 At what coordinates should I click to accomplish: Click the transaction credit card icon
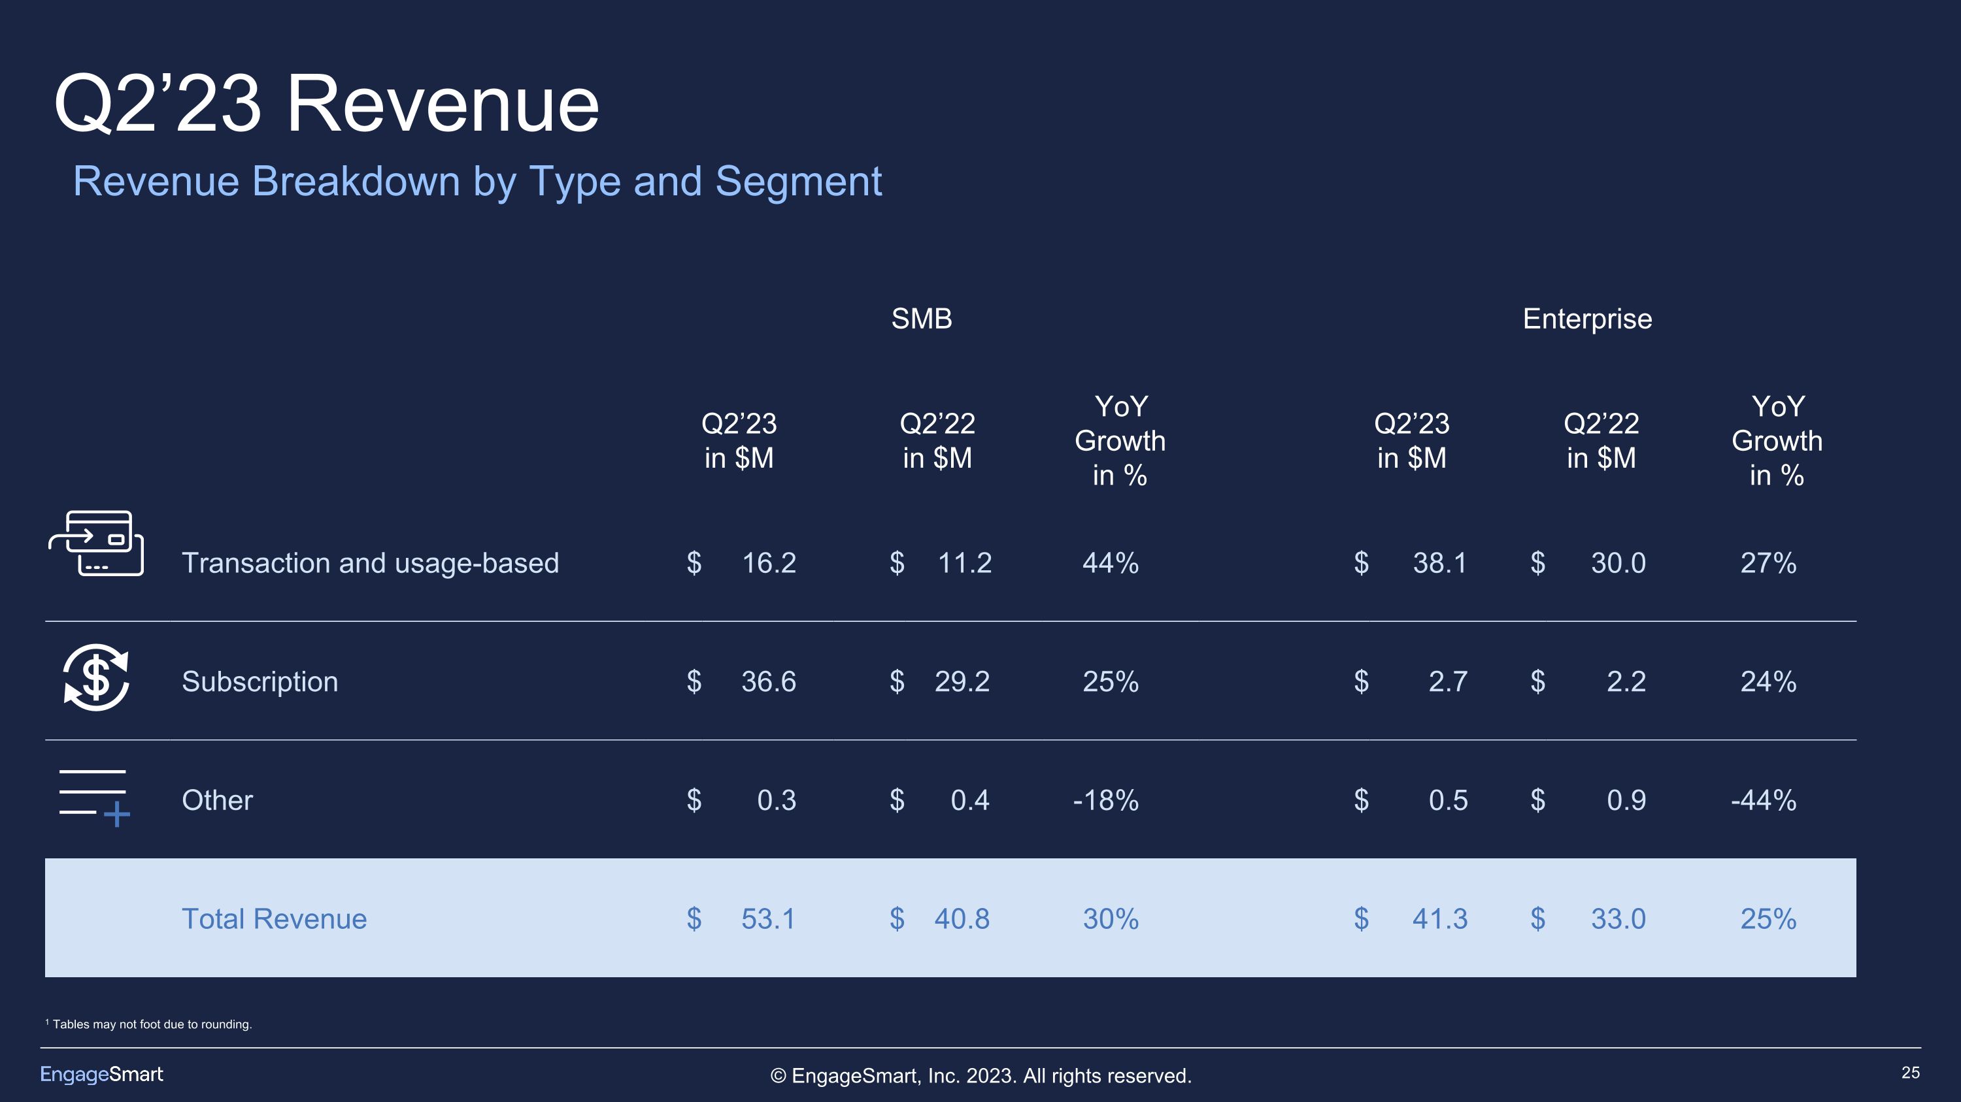[x=96, y=543]
